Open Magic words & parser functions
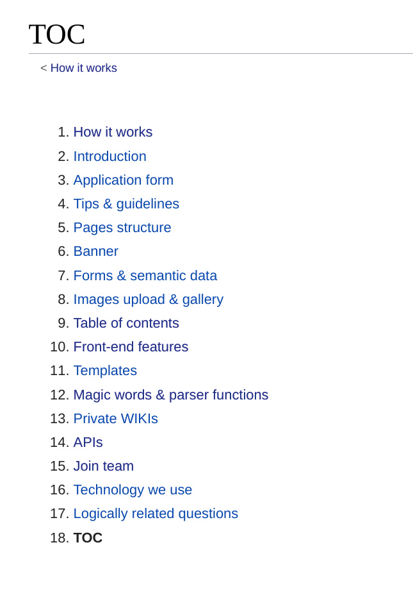The width and height of the screenshot is (413, 604). [x=170, y=395]
